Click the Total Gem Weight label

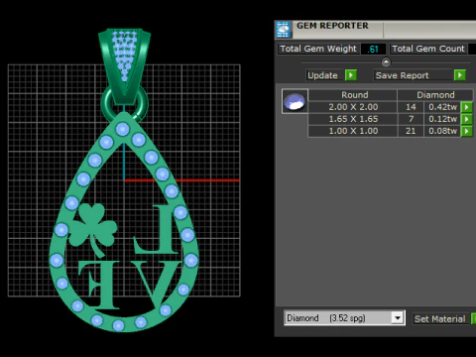[318, 49]
